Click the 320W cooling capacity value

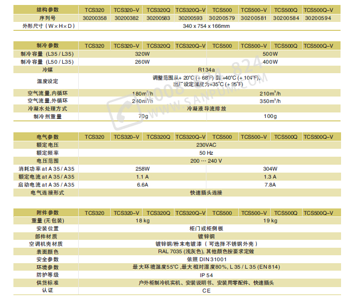pyautogui.click(x=142, y=54)
